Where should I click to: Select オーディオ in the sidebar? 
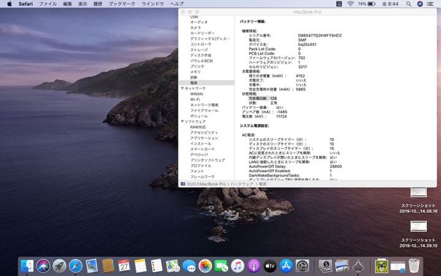(199, 22)
